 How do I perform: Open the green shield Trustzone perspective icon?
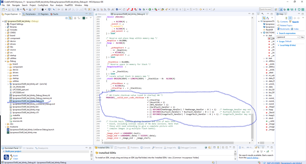[299, 9]
